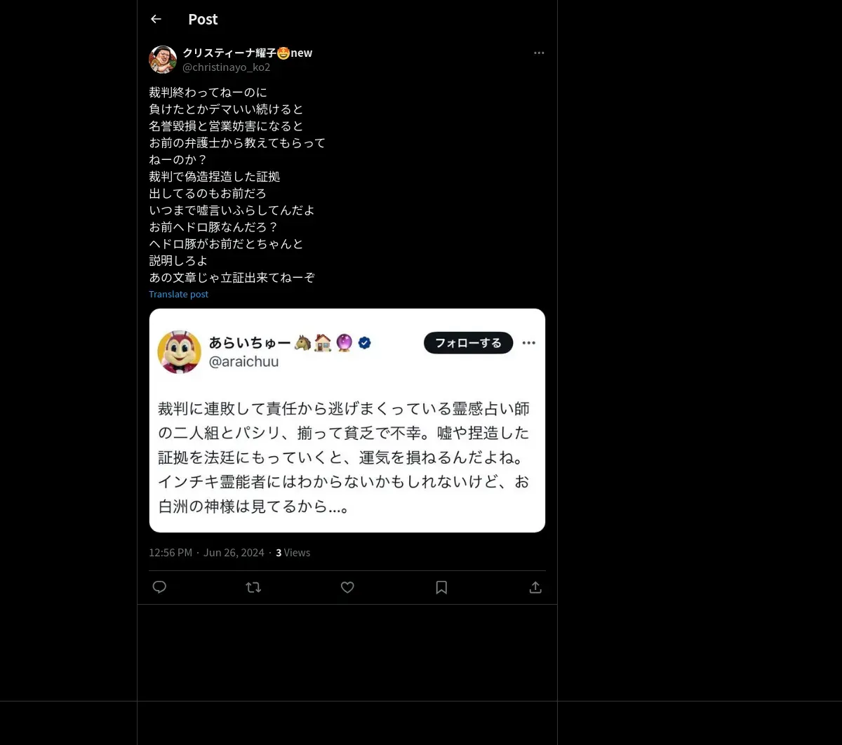This screenshot has height=745, width=842.
Task: Open the @christinayo_ko2 handle
Action: tap(226, 67)
